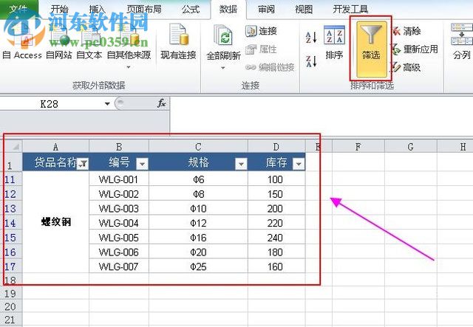Open Advanced filter 高级
The height and width of the screenshot is (327, 473).
tap(406, 67)
